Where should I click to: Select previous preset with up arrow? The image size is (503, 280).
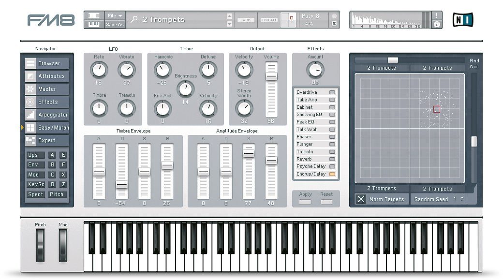[x=229, y=16]
